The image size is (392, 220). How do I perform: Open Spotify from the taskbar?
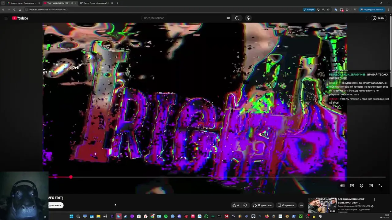(x=166, y=216)
